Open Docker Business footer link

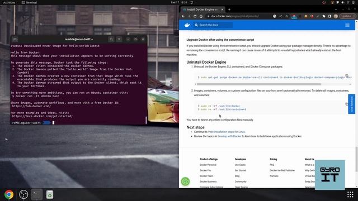click(x=208, y=181)
